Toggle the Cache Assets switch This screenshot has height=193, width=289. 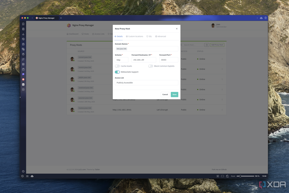[117, 66]
